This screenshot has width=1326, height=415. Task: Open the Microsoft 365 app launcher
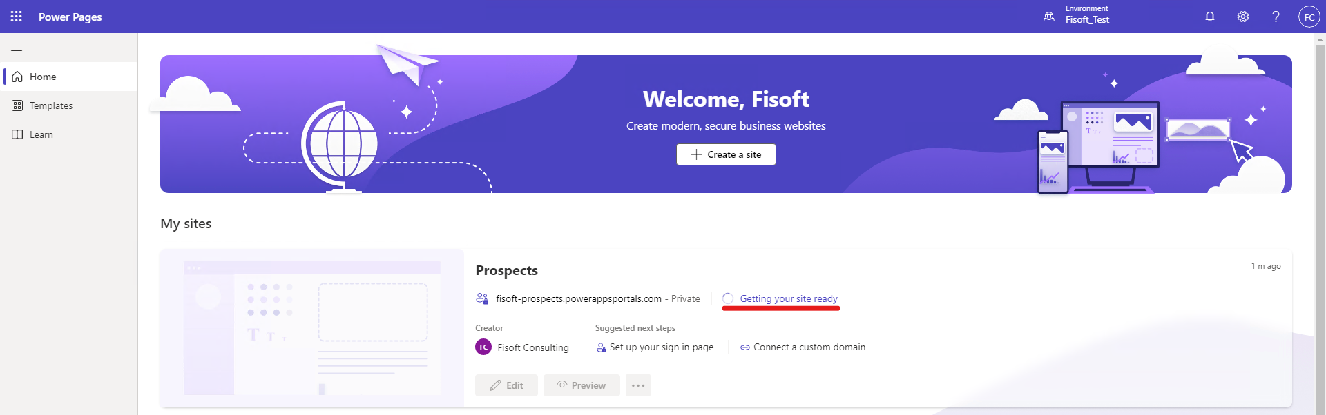(16, 16)
